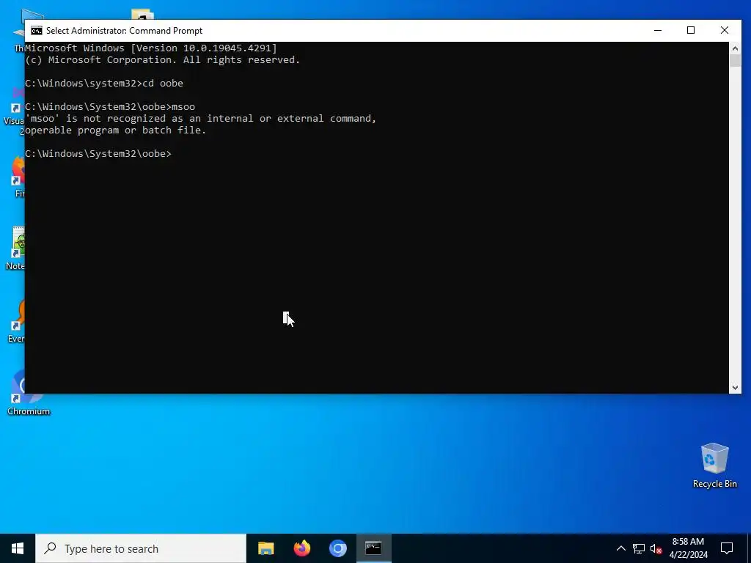Click the vertical scrollbar thumb in Command Prompt

pos(735,61)
